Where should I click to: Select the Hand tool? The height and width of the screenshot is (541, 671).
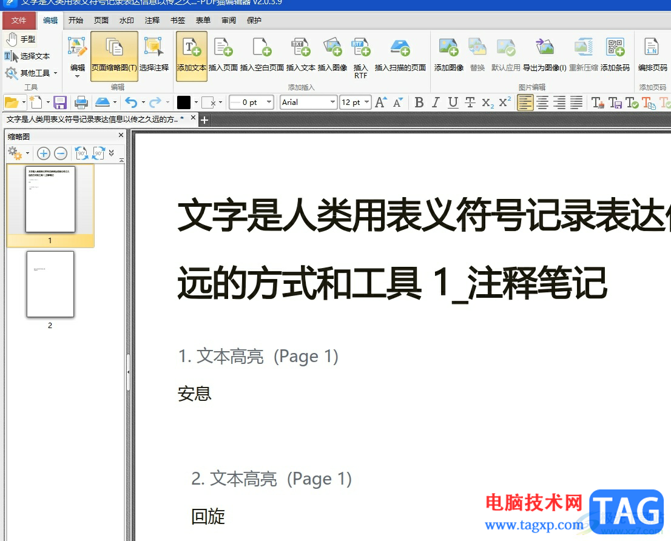click(x=21, y=39)
